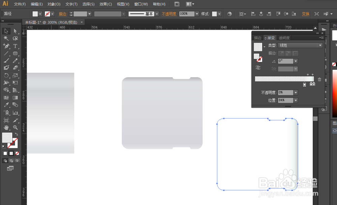Set toolbox fill to None
The image size is (337, 205).
[x=17, y=153]
